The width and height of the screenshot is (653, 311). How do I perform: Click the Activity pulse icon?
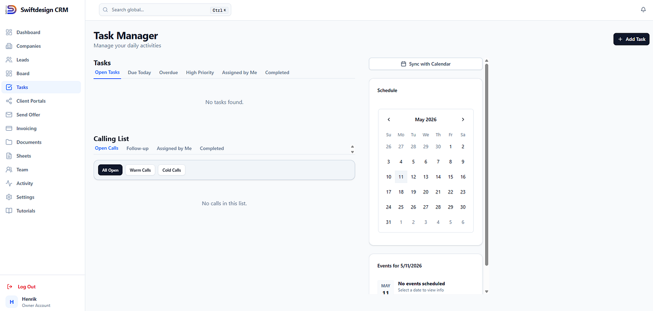9,183
